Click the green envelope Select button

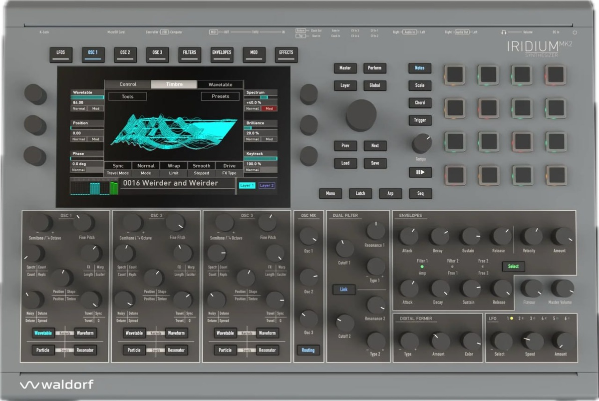[x=514, y=266]
